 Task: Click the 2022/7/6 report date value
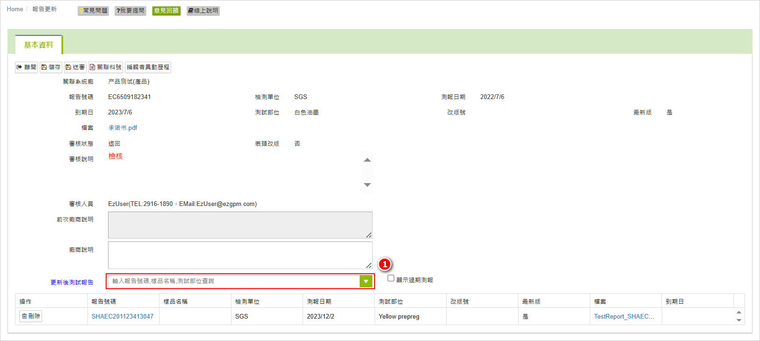pyautogui.click(x=492, y=97)
